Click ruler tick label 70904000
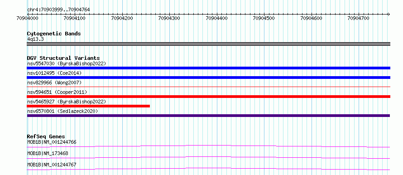The width and height of the screenshot is (403, 175). click(27, 18)
